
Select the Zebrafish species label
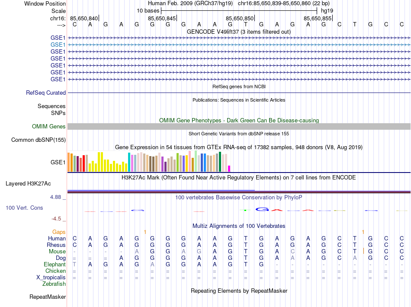coord(54,284)
